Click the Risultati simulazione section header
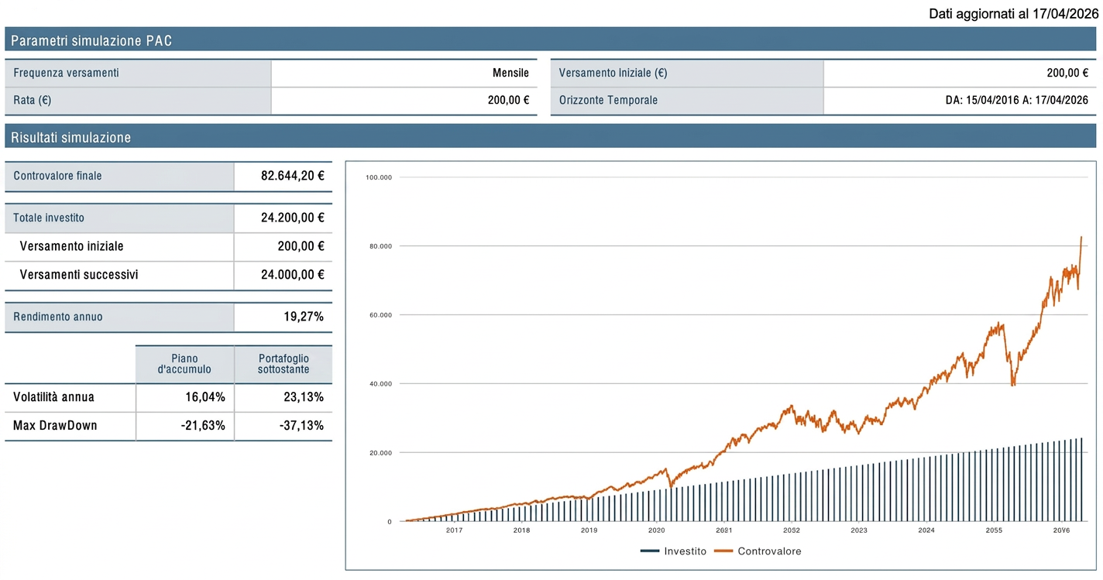This screenshot has height=580, width=1103. (71, 138)
